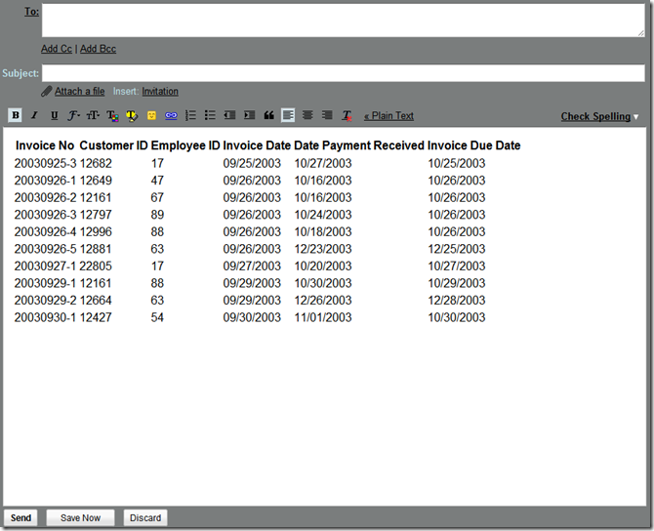The width and height of the screenshot is (654, 531).
Task: Create a bulleted list
Action: point(210,115)
